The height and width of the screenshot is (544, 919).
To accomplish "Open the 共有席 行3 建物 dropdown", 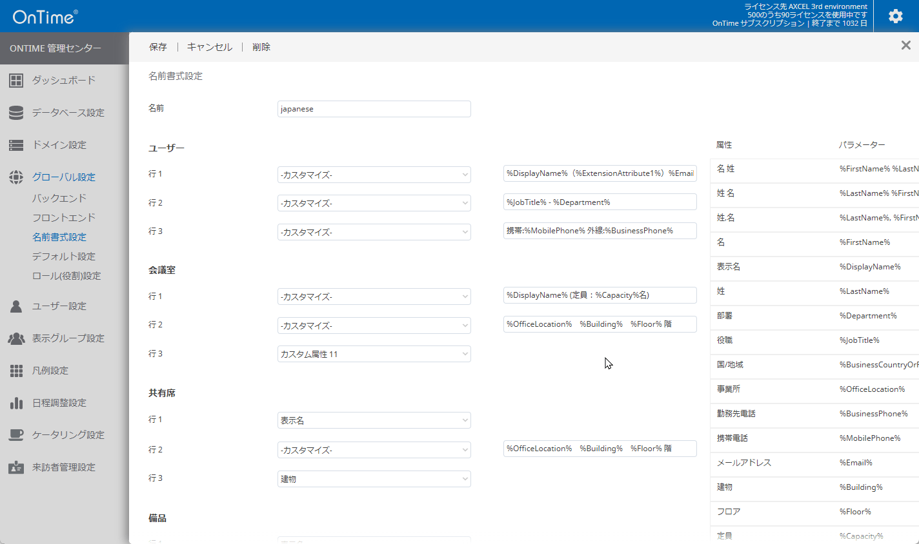I will click(374, 479).
